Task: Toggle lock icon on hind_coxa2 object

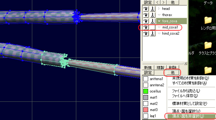Action: 152,33
